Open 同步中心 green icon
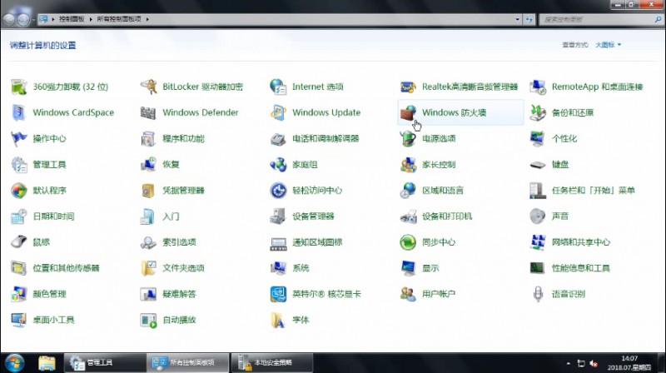 pyautogui.click(x=408, y=242)
